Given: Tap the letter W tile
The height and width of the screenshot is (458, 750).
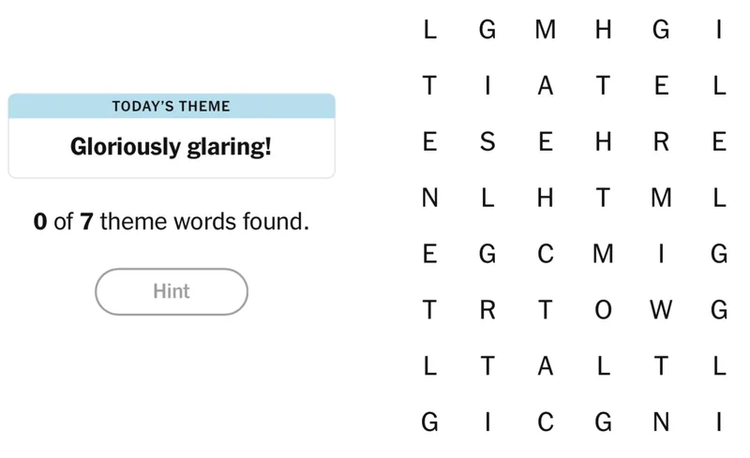Looking at the screenshot, I should 661,311.
